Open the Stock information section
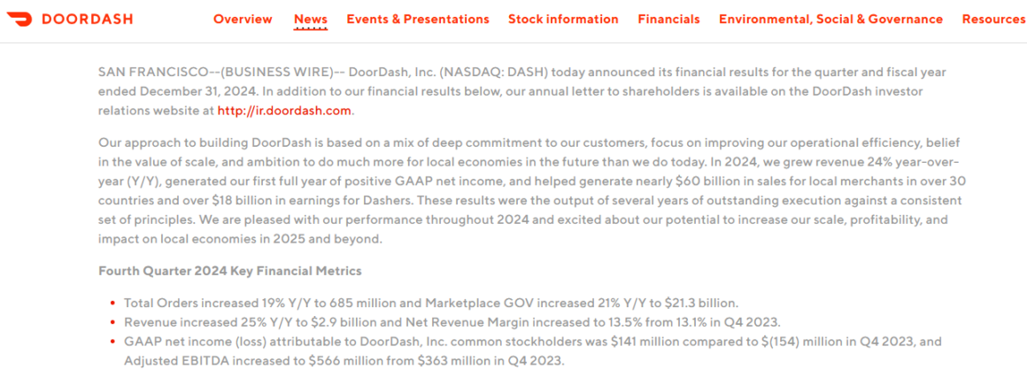The image size is (1027, 385). coord(563,19)
